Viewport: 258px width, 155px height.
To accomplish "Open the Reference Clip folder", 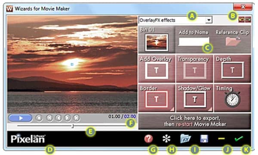I will [233, 41].
